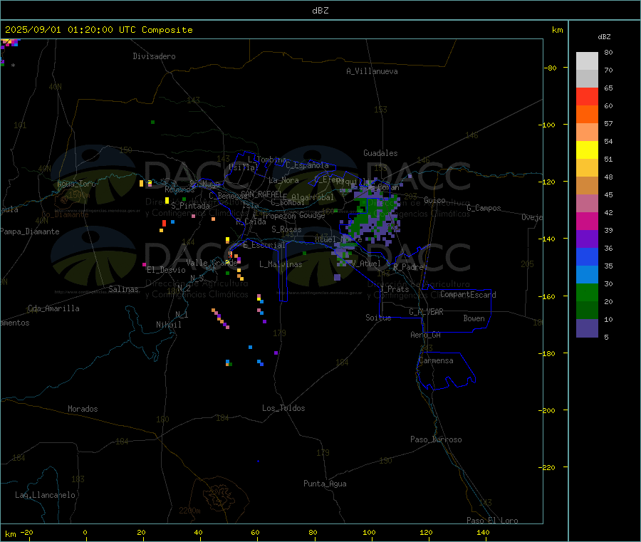
Task: Select the yellow swatch in the dBZ legend
Action: 587,150
